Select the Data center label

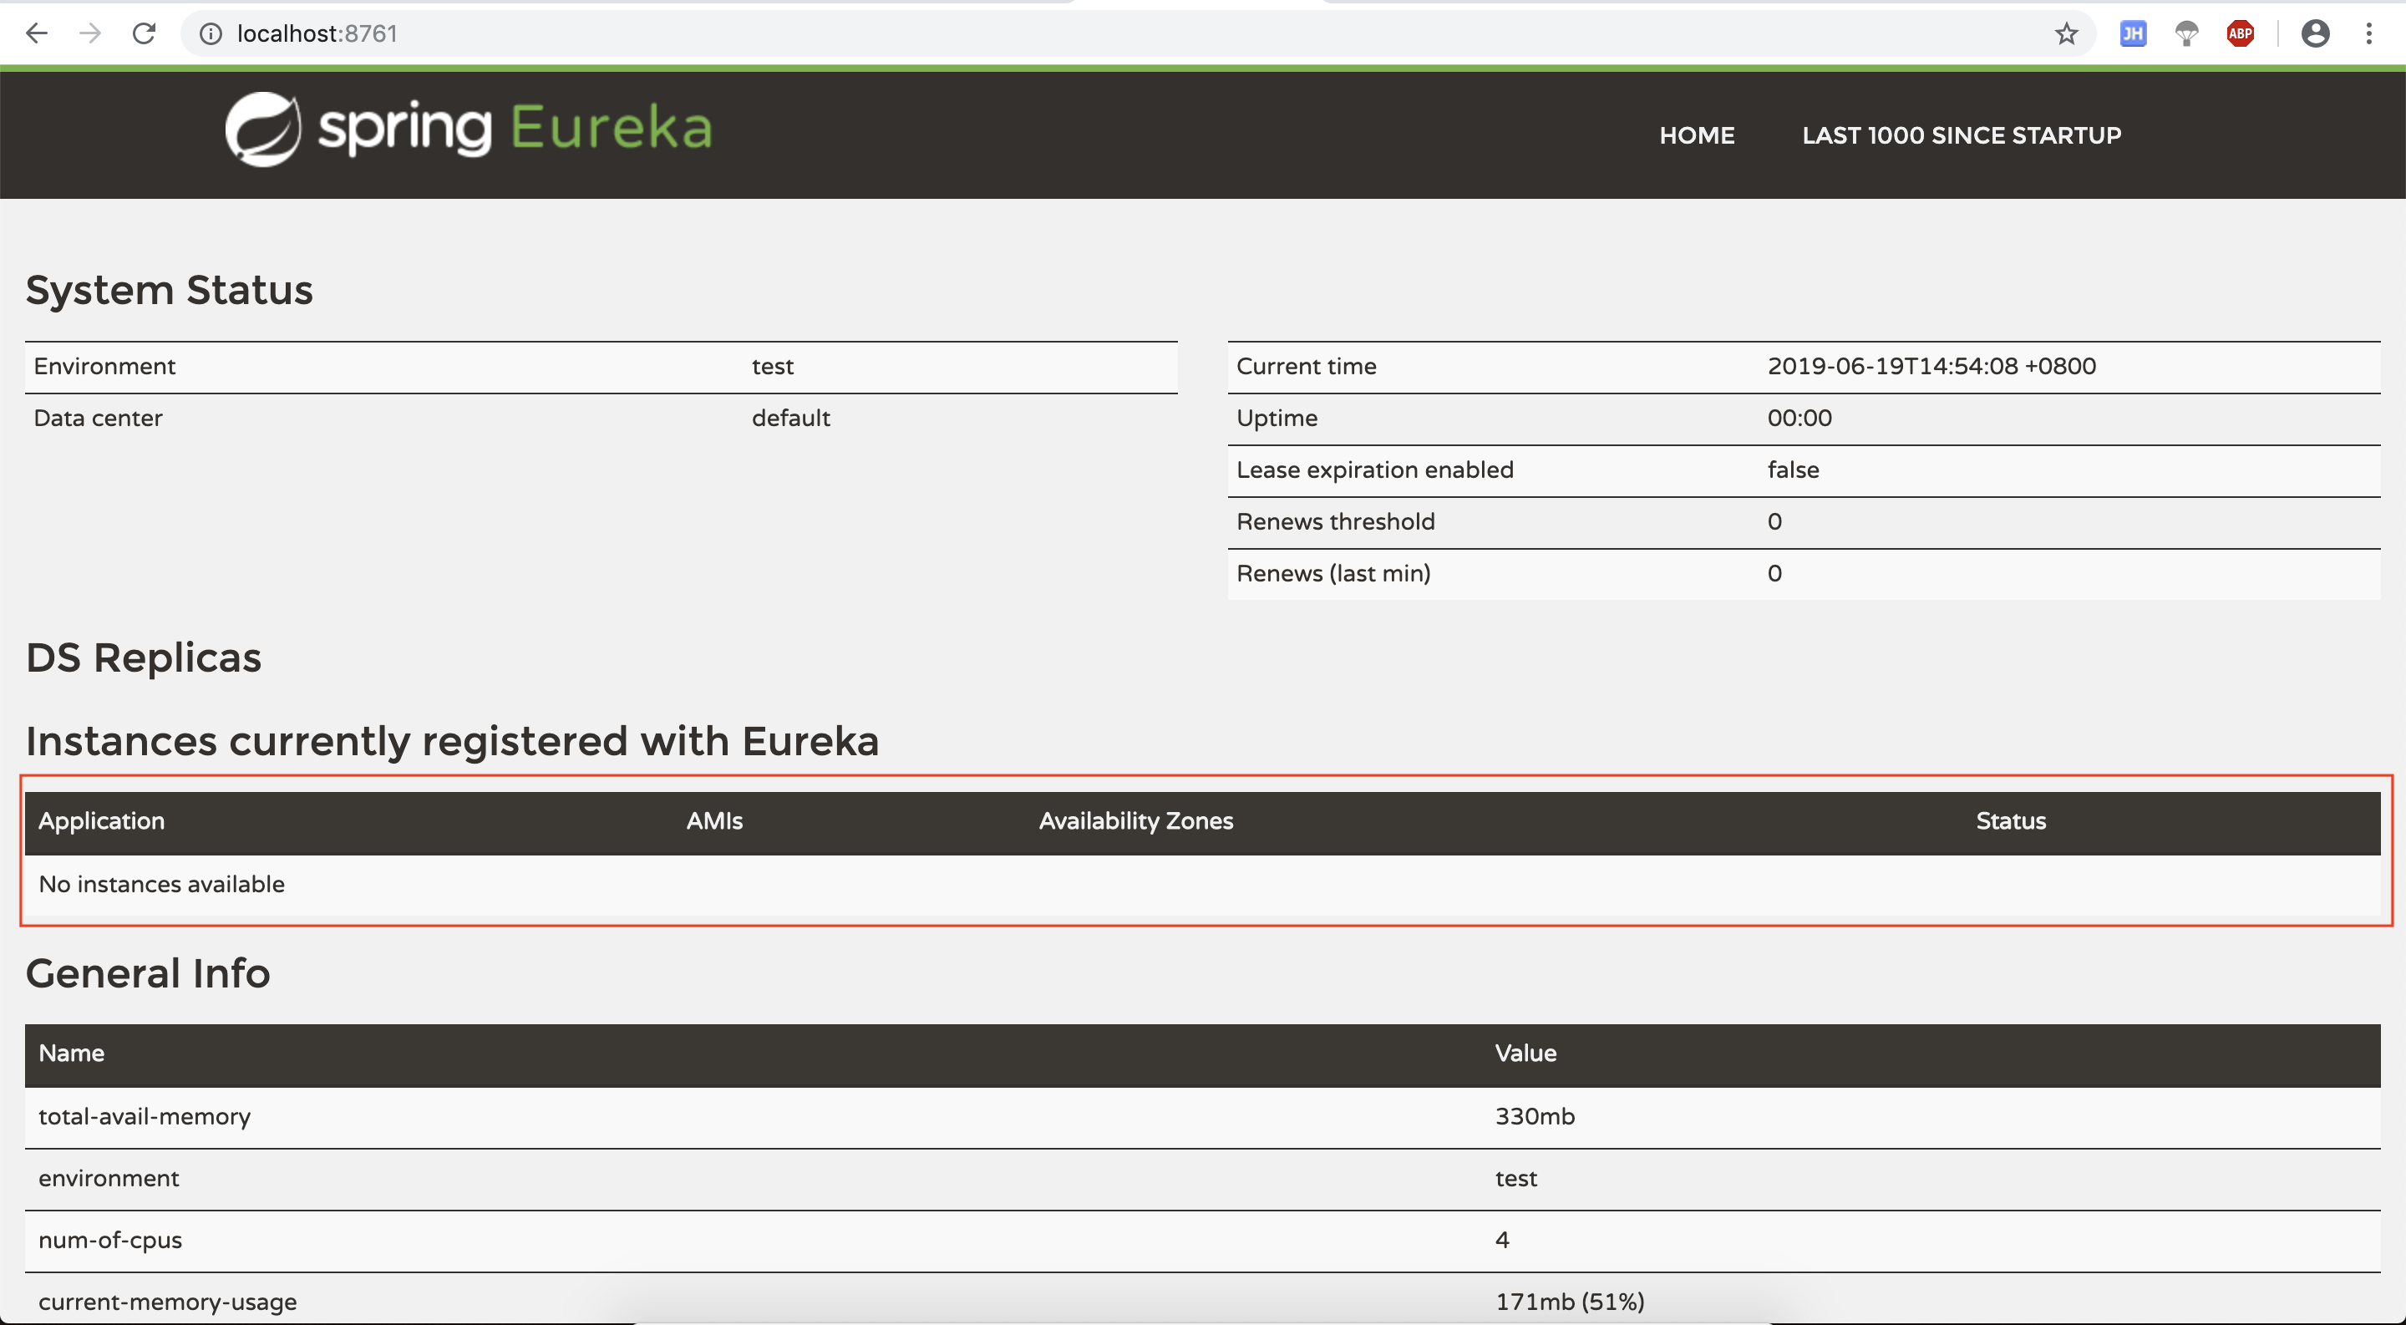click(98, 419)
